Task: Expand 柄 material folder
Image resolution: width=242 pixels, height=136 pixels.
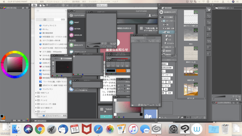Action: pyautogui.click(x=163, y=25)
